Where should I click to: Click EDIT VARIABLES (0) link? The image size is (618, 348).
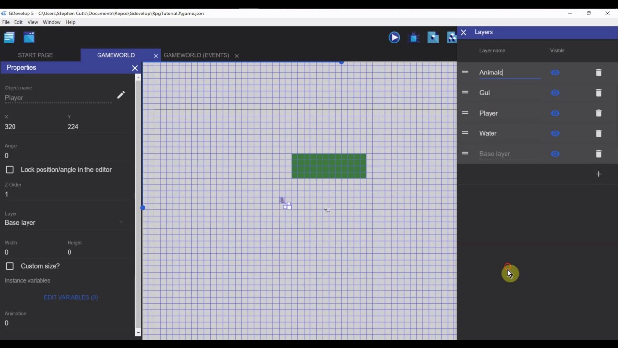[70, 297]
